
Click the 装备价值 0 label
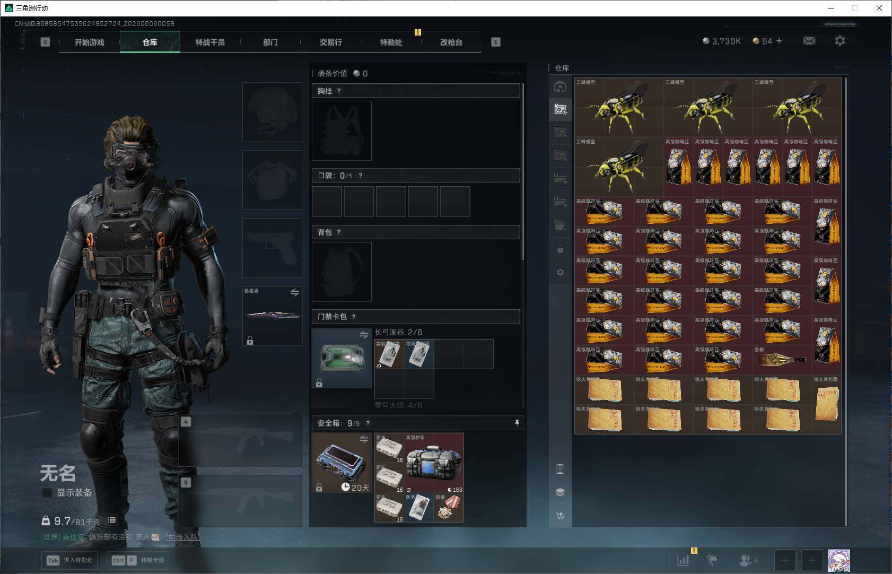tap(343, 73)
